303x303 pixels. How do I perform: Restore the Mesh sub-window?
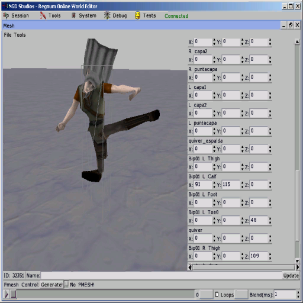point(291,25)
